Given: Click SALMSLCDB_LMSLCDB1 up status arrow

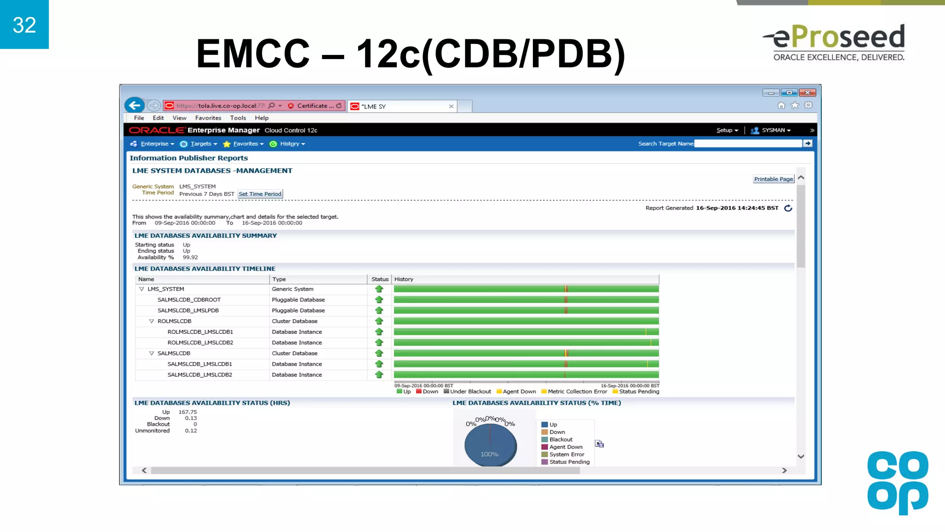Looking at the screenshot, I should (379, 364).
